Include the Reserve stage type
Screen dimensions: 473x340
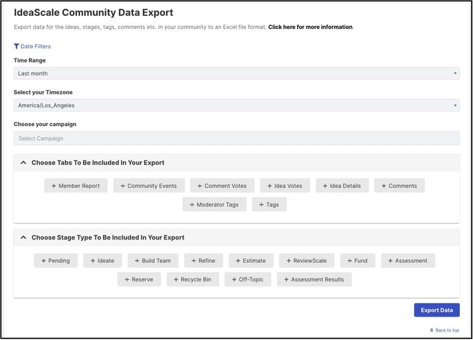[139, 279]
